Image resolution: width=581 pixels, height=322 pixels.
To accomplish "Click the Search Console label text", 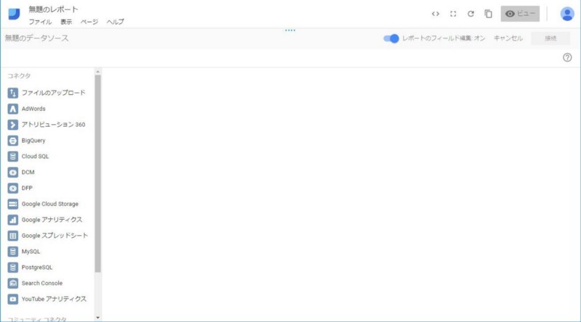I will 42,283.
